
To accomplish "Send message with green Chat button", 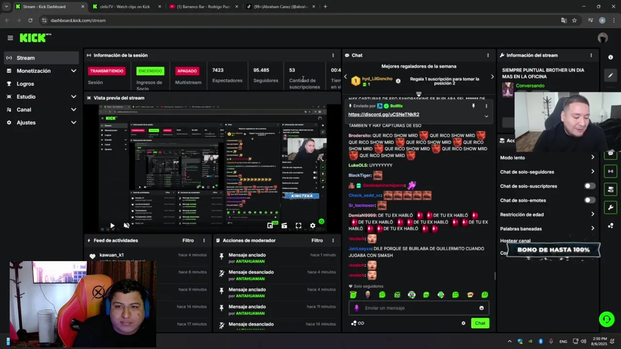I will [480, 323].
